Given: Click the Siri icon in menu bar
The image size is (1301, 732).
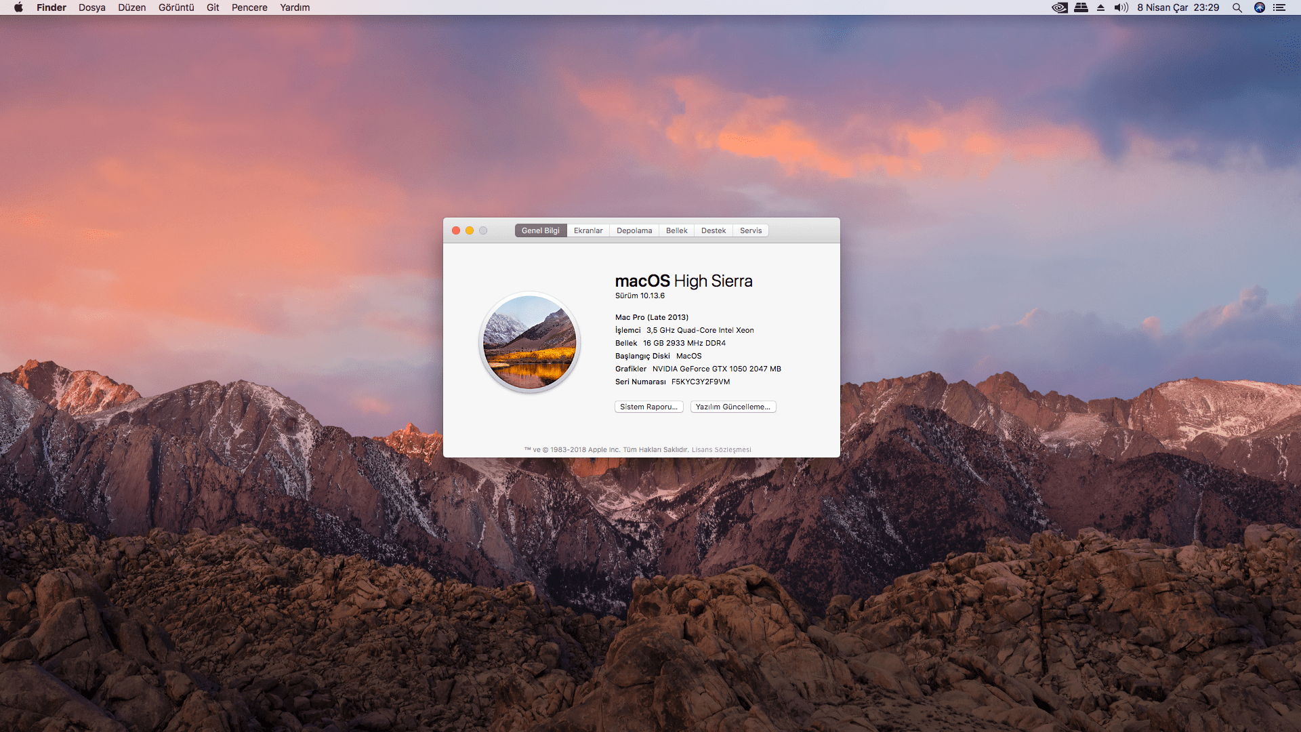Looking at the screenshot, I should pos(1259,7).
